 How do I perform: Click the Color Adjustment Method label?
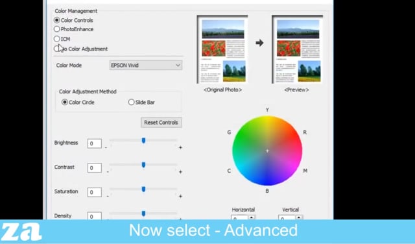point(88,91)
